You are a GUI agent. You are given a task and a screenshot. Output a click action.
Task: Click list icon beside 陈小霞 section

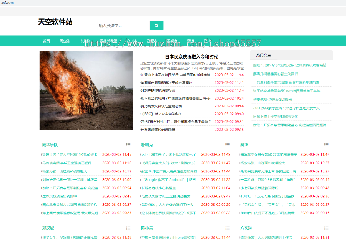228,228
